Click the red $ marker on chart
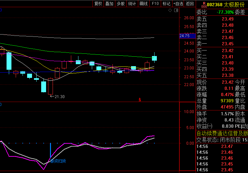The width and height of the screenshot is (248, 173). (x=140, y=100)
